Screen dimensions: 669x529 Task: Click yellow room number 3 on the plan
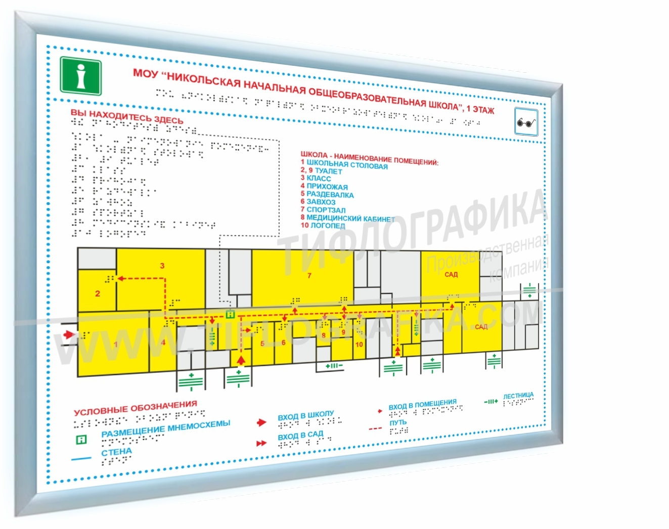(x=162, y=266)
